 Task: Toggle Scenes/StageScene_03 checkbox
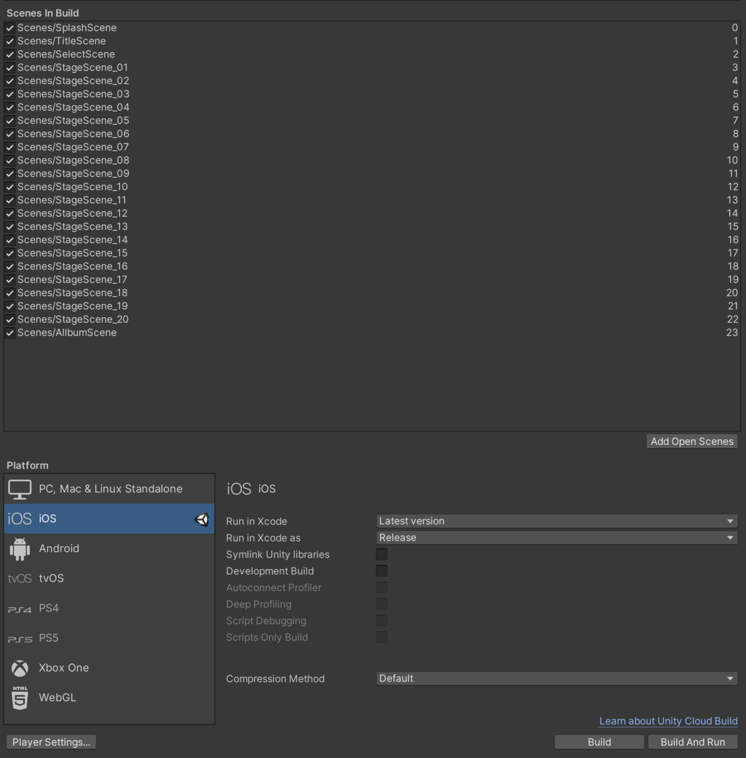9,94
